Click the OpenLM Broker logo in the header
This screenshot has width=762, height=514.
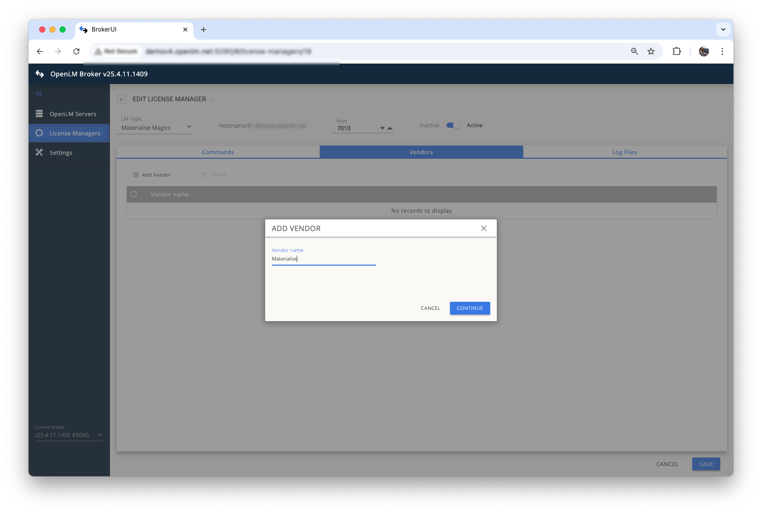(40, 74)
